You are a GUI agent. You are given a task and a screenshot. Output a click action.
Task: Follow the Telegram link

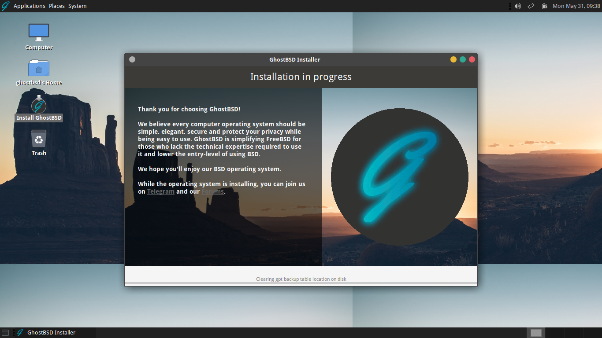(x=161, y=191)
